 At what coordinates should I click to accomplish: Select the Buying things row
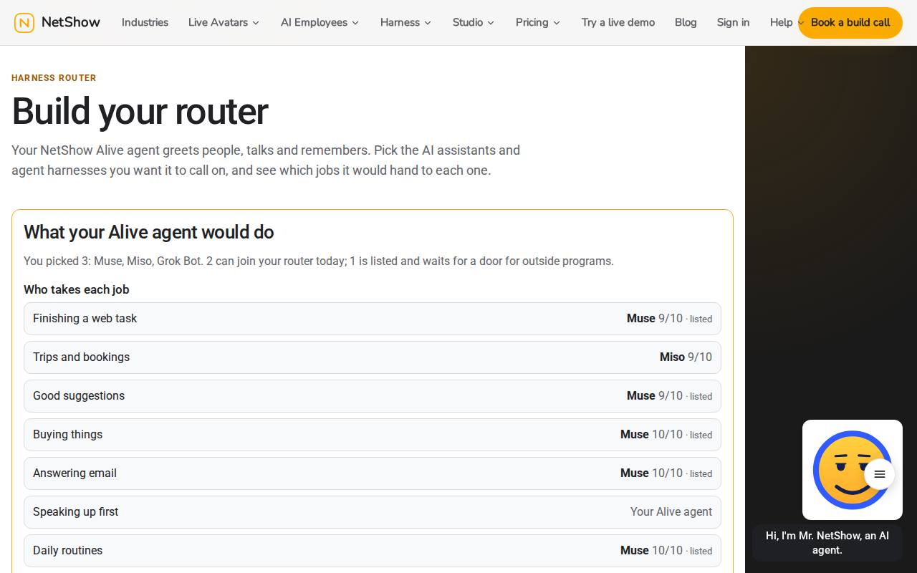pos(373,435)
